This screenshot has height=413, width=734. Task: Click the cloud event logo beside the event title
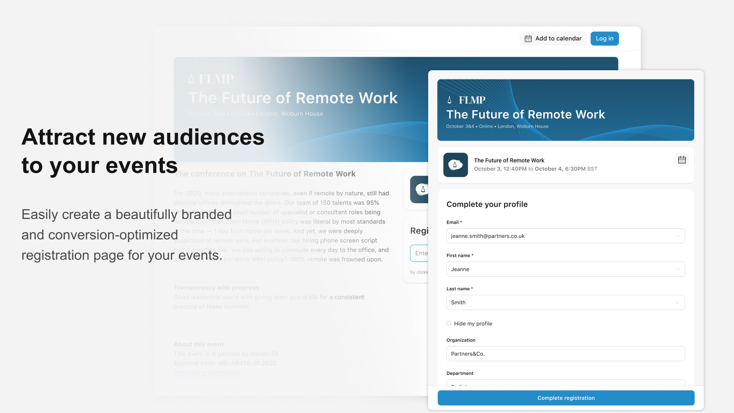point(455,165)
